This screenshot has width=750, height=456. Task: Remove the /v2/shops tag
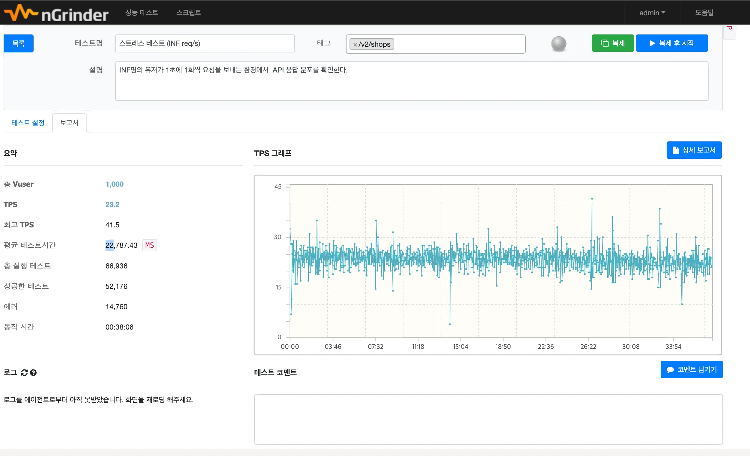(355, 45)
